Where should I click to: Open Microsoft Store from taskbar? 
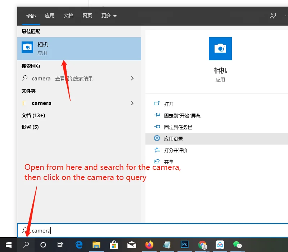(114, 245)
